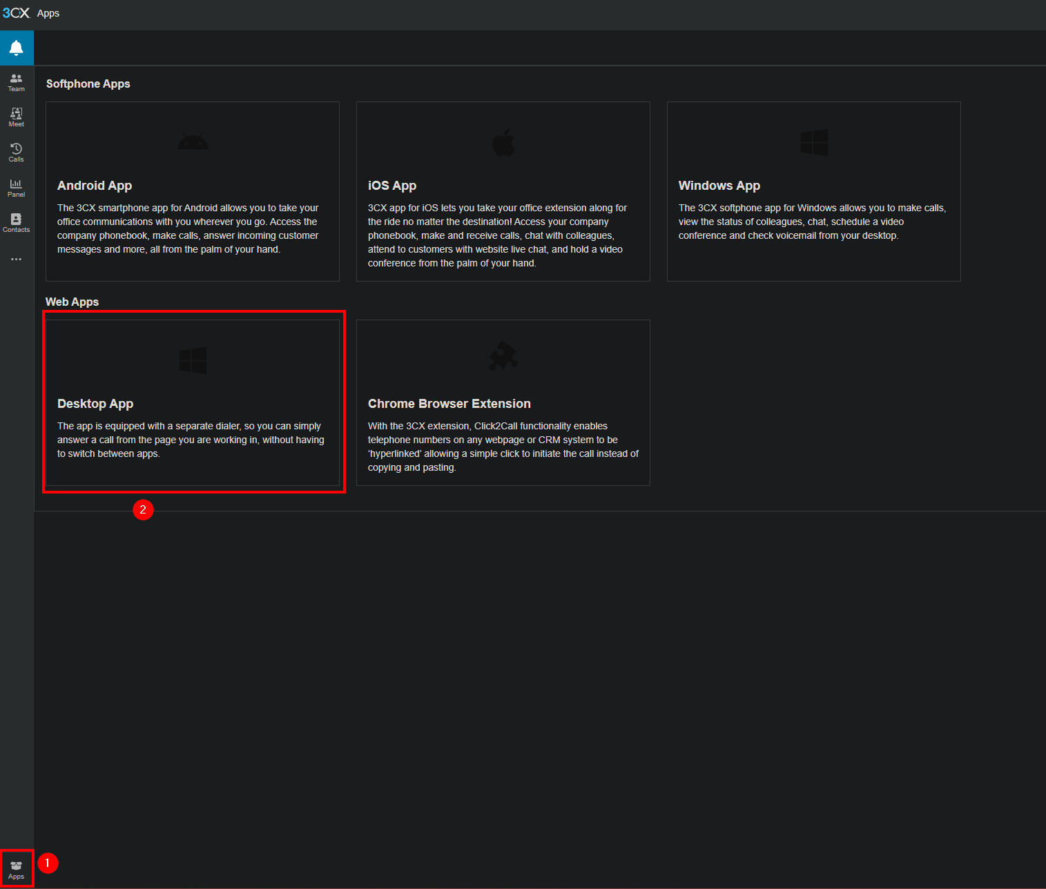Open the Panel sidebar section
This screenshot has width=1046, height=889.
(17, 188)
